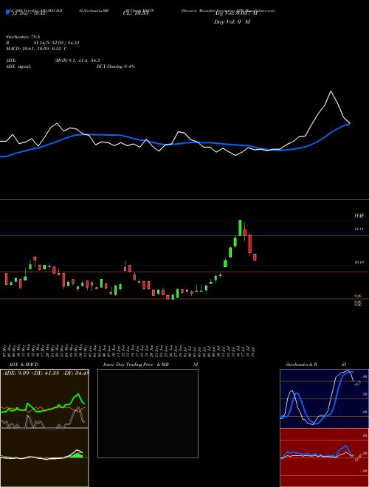The height and width of the screenshot is (487, 369).
Task: Click the white price line peak in the top chart
Action: click(x=331, y=91)
